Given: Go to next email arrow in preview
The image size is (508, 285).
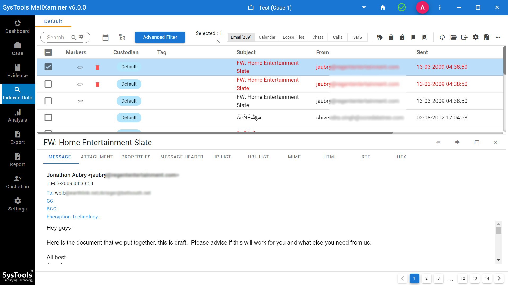Looking at the screenshot, I should point(457,142).
